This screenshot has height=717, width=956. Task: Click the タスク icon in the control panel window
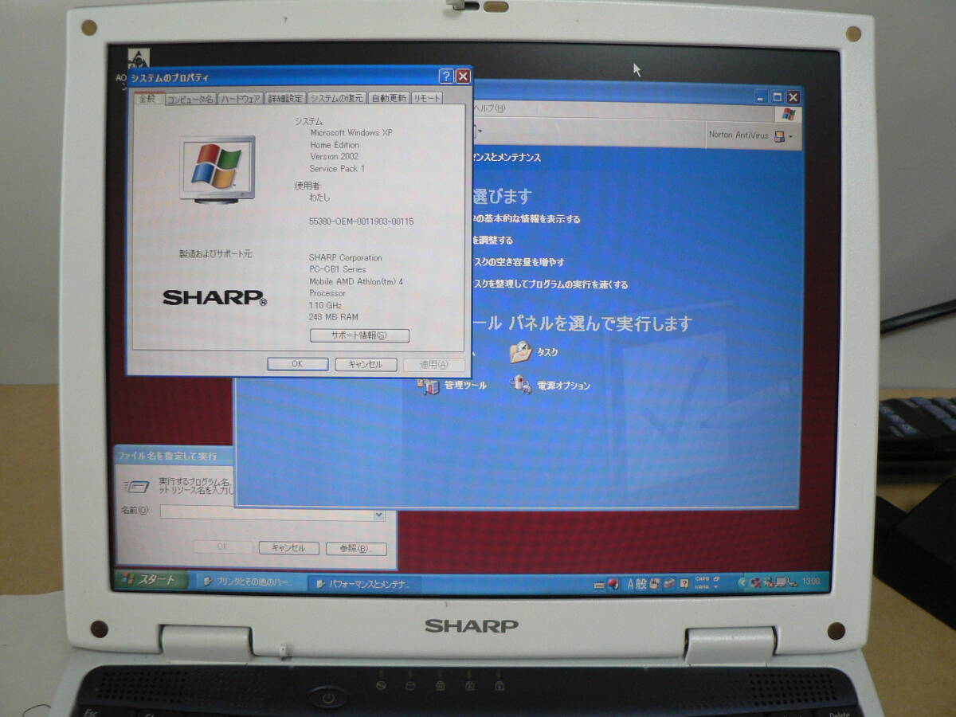520,351
